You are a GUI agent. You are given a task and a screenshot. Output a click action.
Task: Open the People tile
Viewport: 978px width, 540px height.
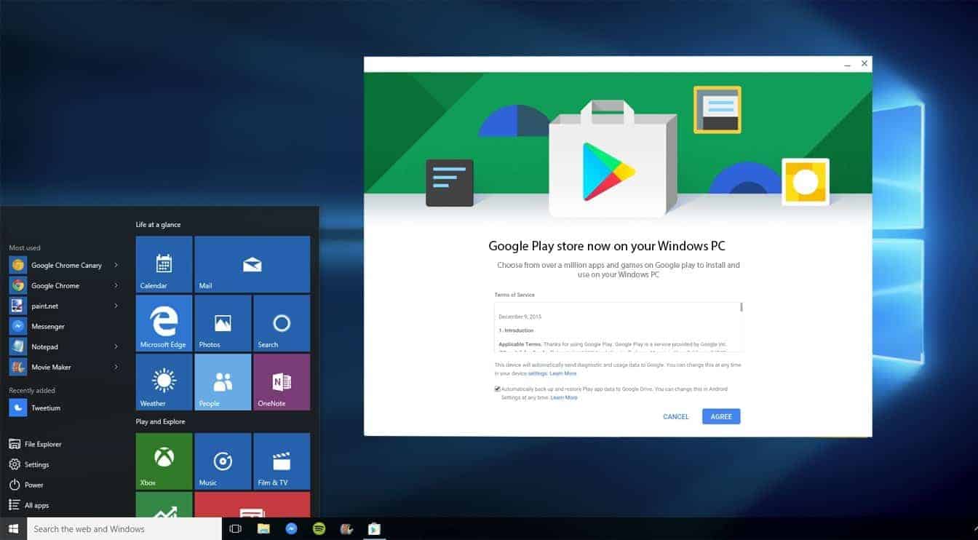point(222,381)
